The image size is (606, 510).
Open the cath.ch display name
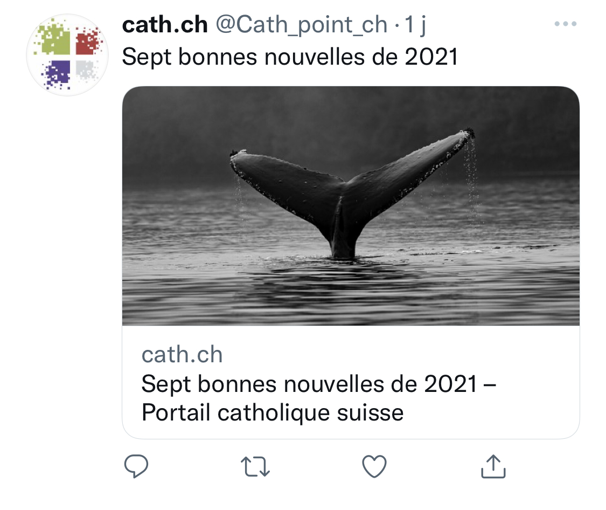point(165,25)
